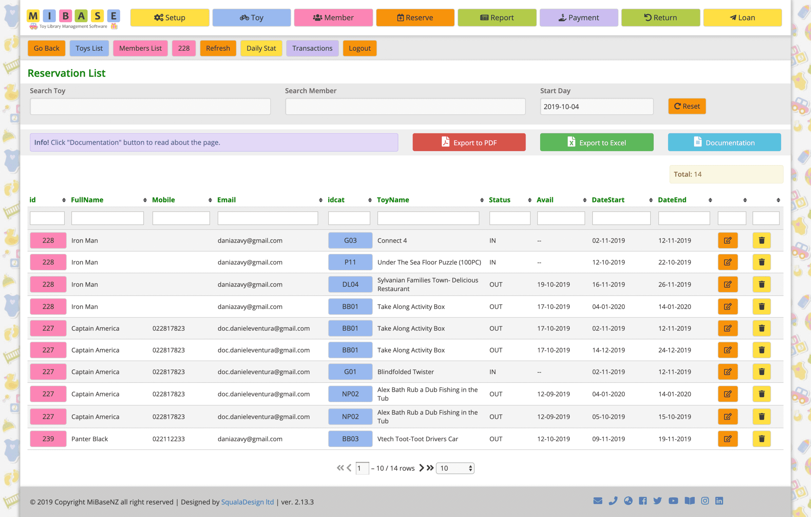
Task: Click the page number input box
Action: point(362,468)
